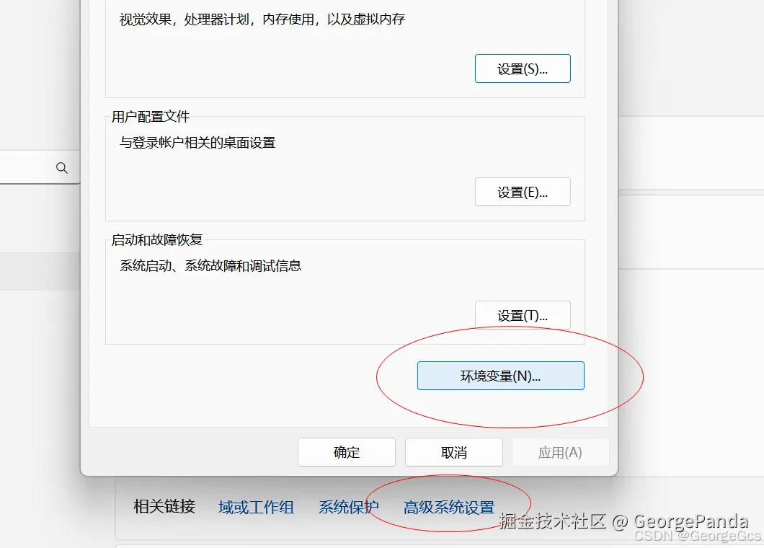Click the 系统启动、系统故障和调试信息 text
The width and height of the screenshot is (764, 548).
click(x=210, y=265)
